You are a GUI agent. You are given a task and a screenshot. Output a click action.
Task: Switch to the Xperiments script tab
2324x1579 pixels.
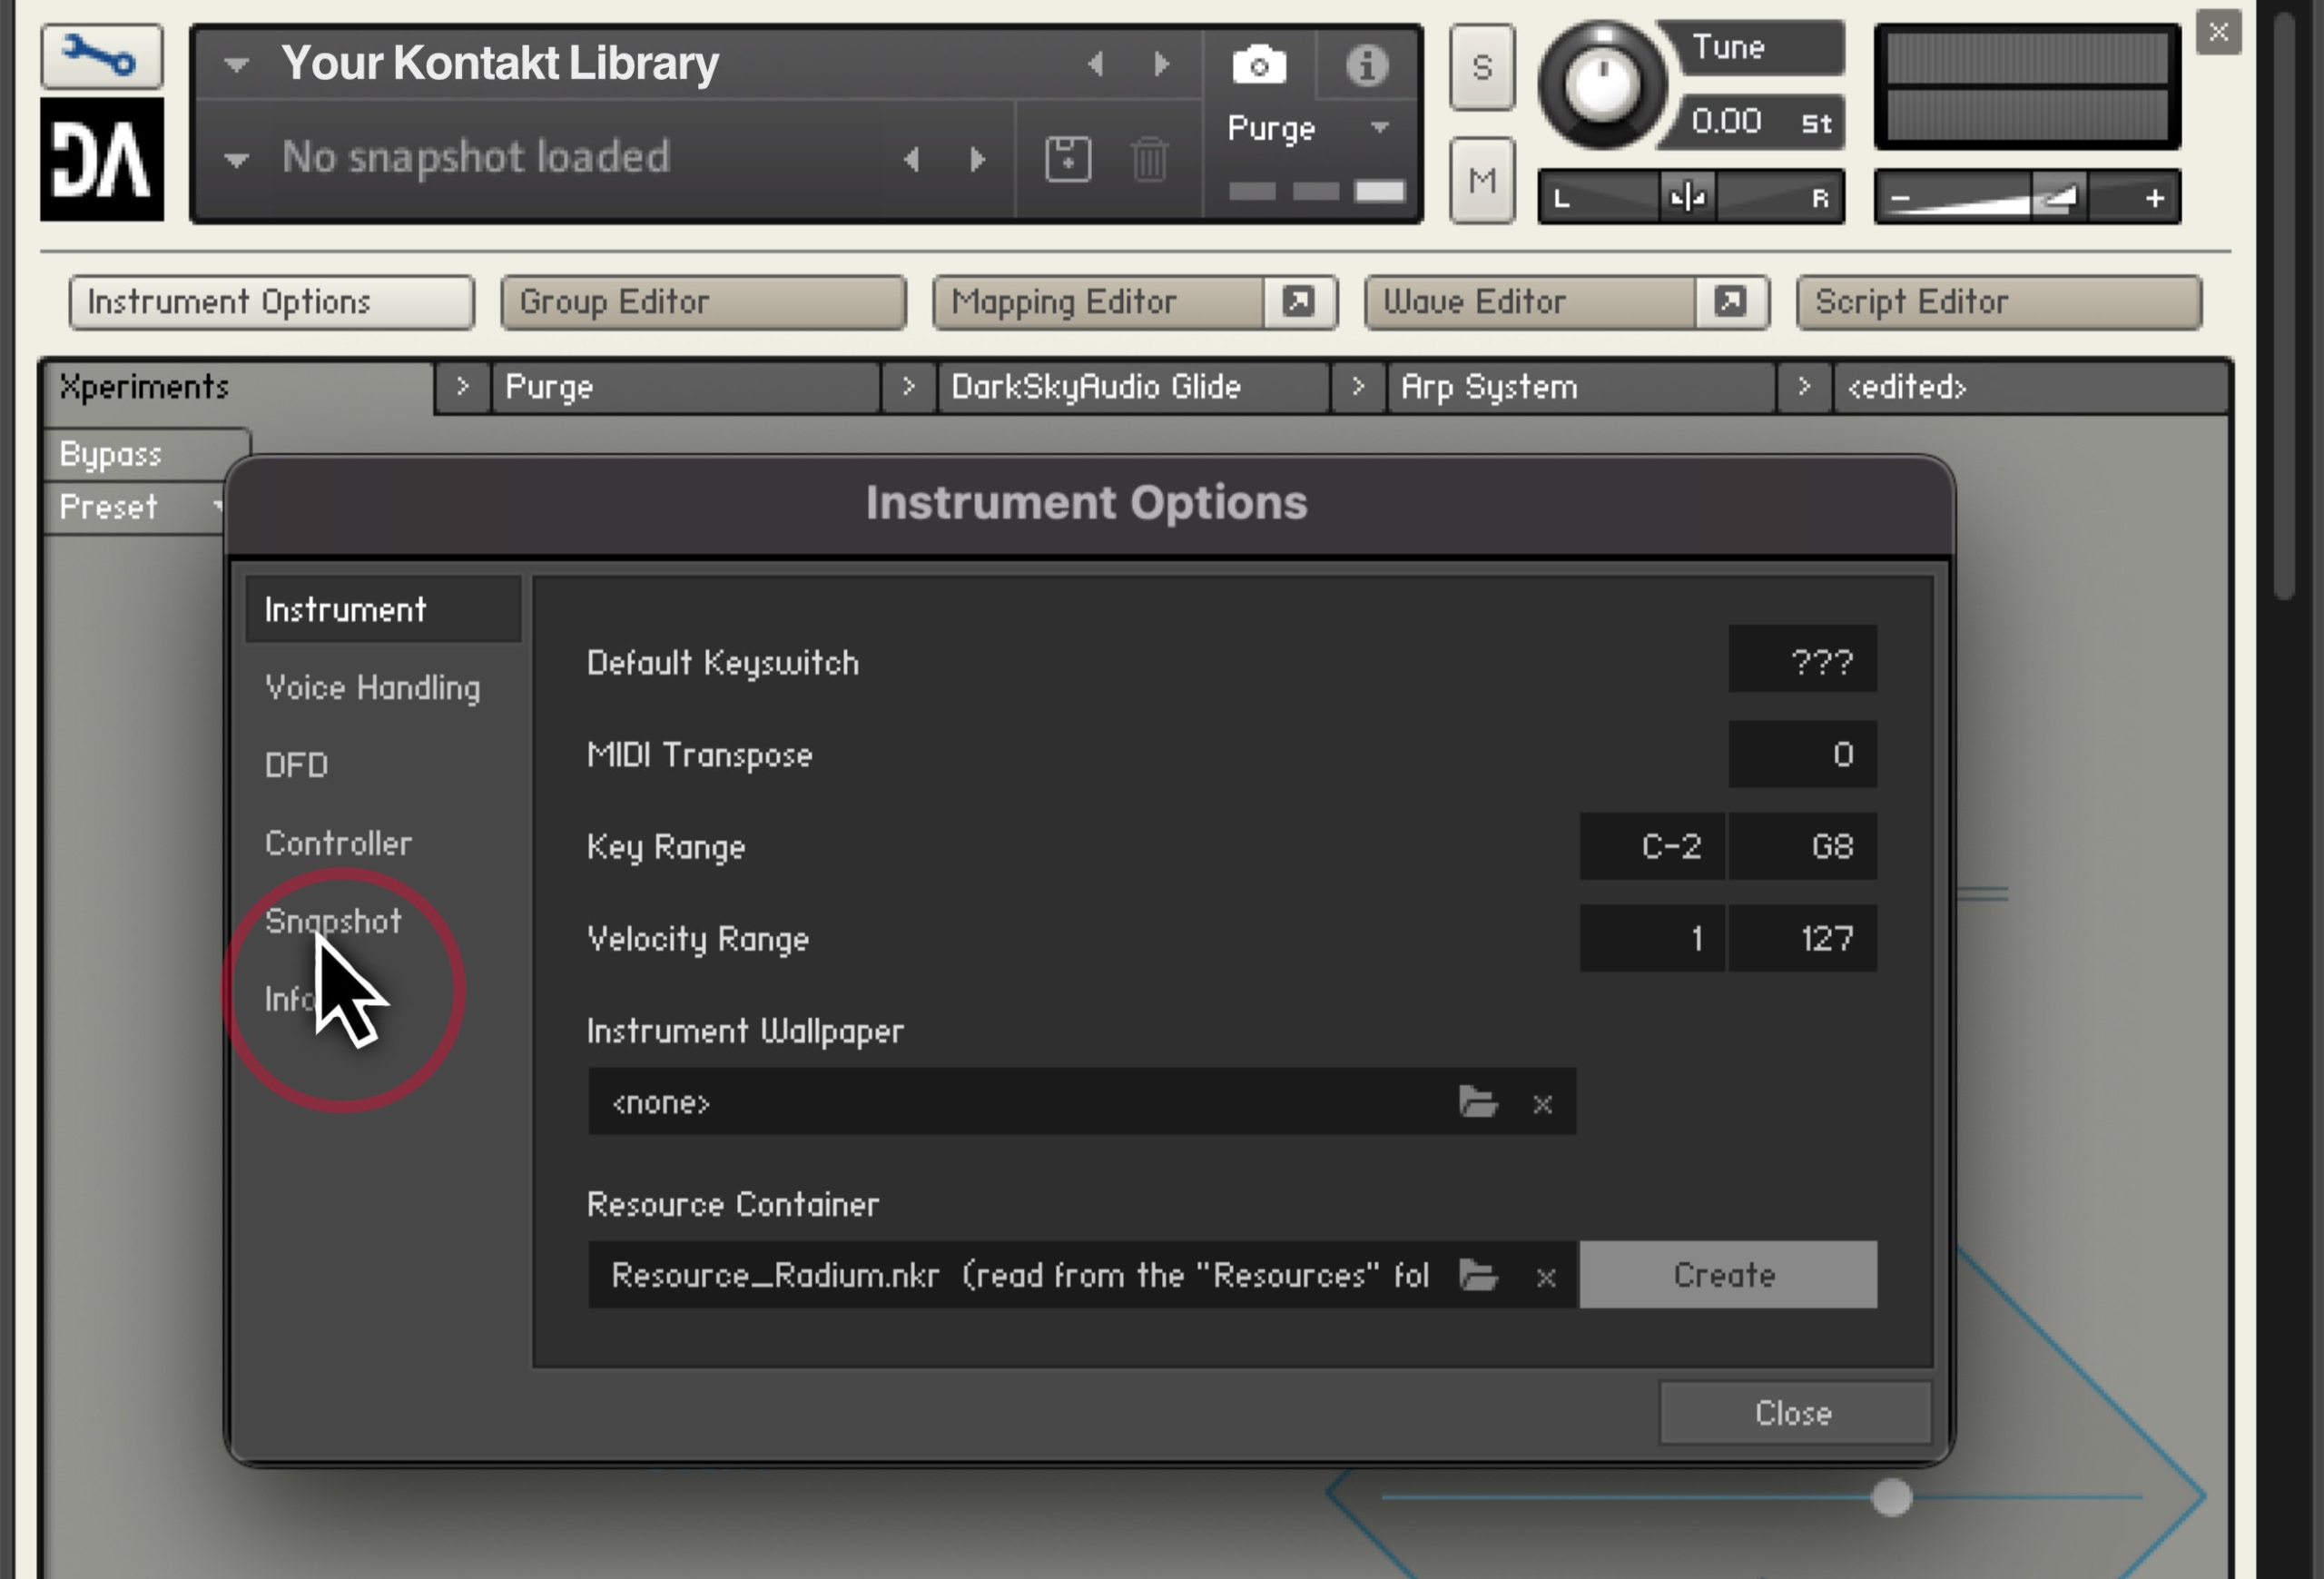(x=238, y=387)
